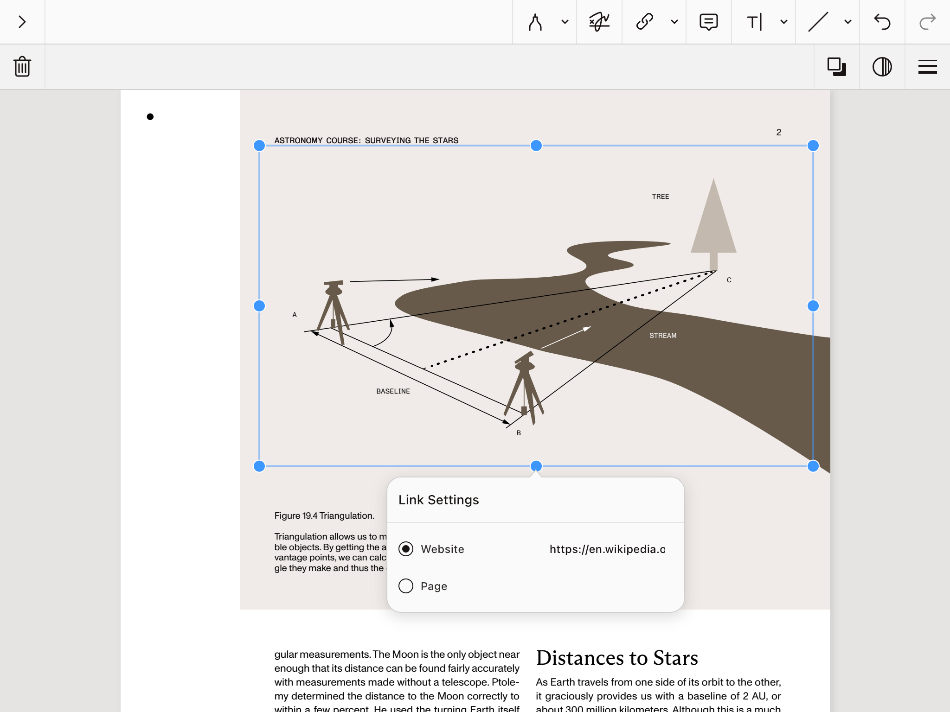This screenshot has width=950, height=712.
Task: Select the line drawing tool
Action: [x=818, y=22]
